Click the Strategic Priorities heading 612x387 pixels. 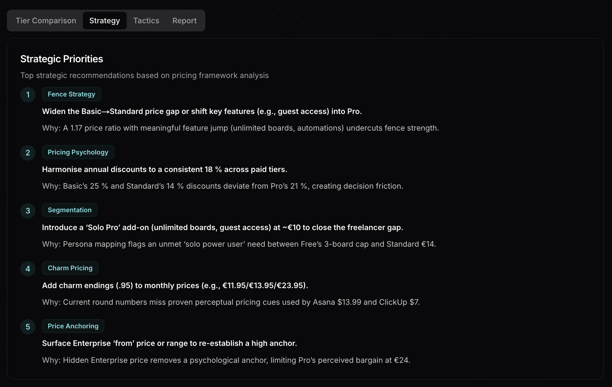tap(62, 59)
